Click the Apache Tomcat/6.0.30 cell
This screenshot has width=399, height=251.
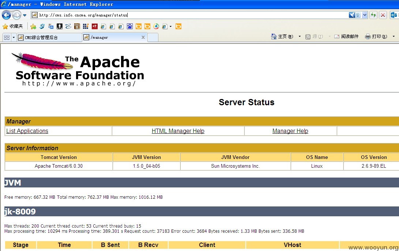pos(59,166)
